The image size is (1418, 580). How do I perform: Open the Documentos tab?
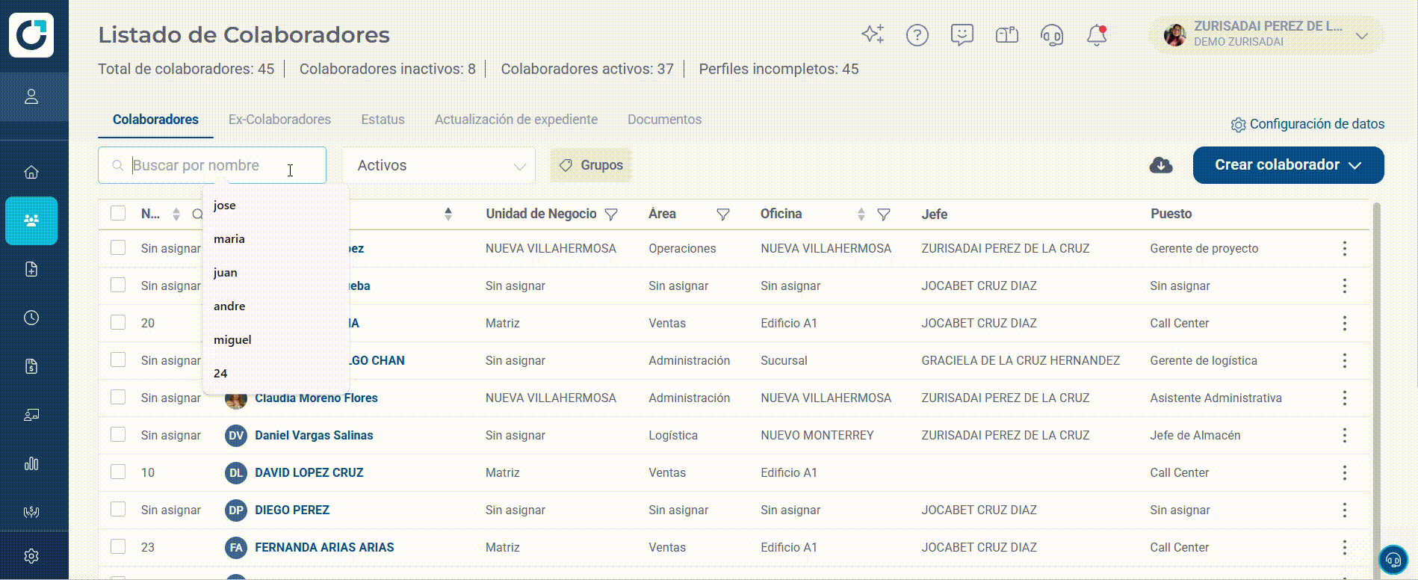click(664, 120)
